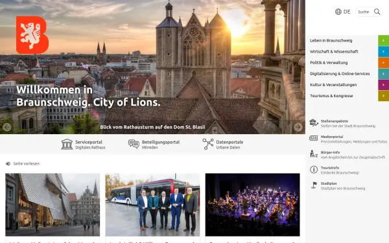Focus the Suche search field
Viewport: 389px width, 243px height.
(x=364, y=12)
